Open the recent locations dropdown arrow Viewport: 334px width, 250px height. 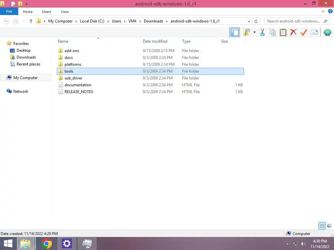23,21
